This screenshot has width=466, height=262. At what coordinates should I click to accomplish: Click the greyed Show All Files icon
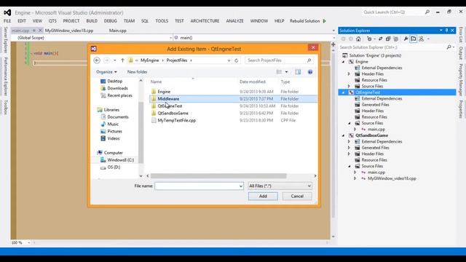(396, 39)
